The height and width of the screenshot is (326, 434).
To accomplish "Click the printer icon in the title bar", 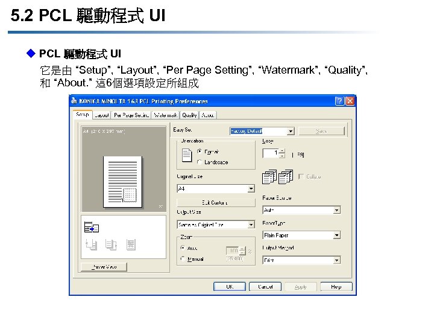I will [x=74, y=101].
